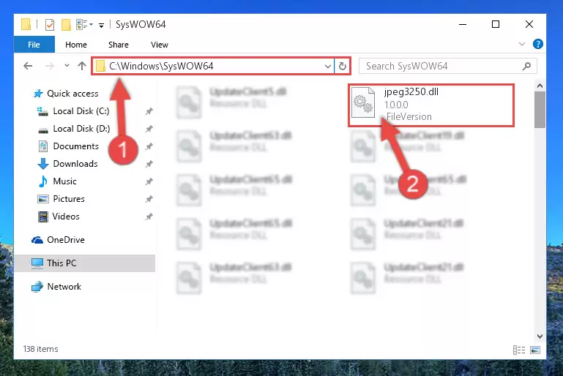
Task: Select Quick access in the navigation pane
Action: pyautogui.click(x=73, y=94)
